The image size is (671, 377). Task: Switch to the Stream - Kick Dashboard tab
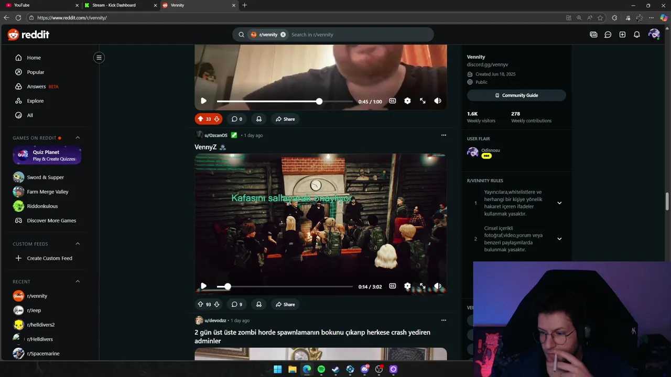point(120,5)
